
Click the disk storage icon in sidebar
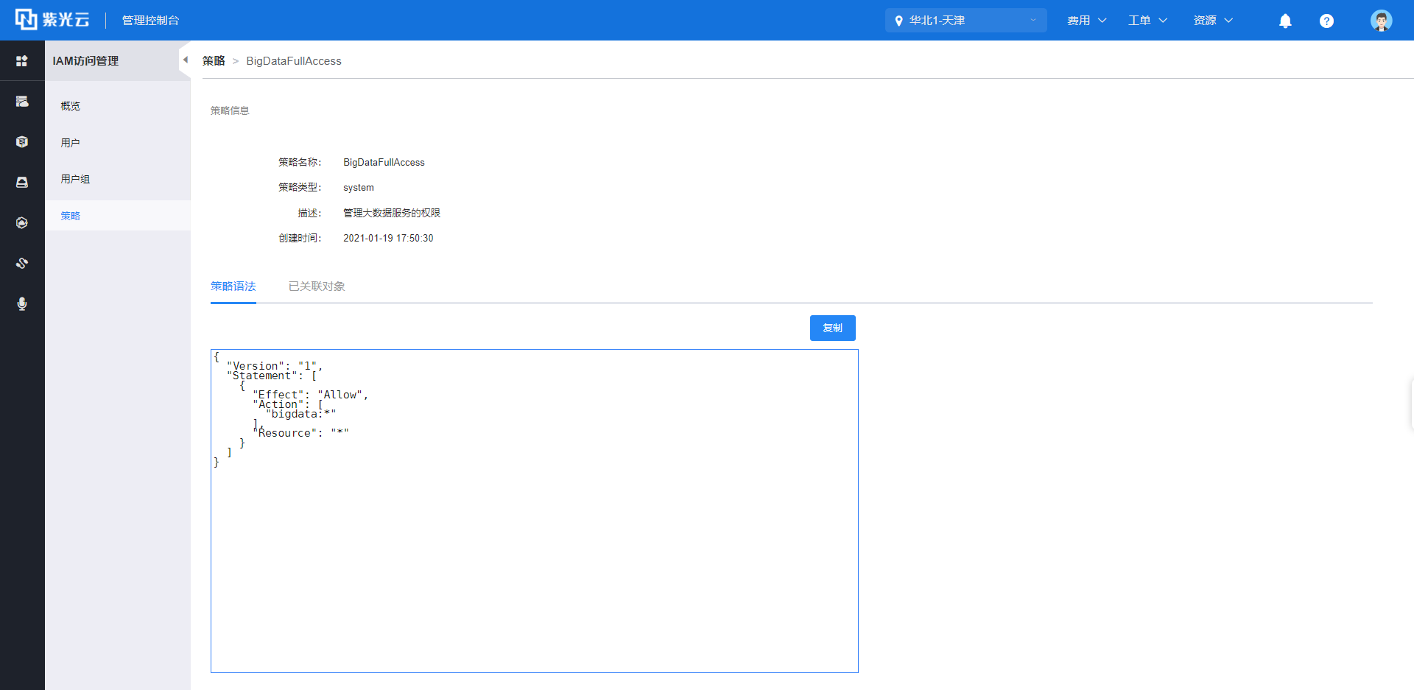pos(22,183)
